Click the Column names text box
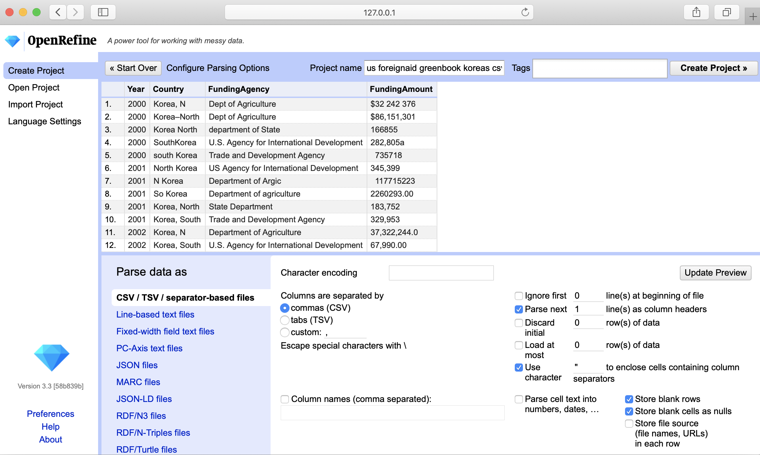Screen dimensions: 760x455 point(392,413)
